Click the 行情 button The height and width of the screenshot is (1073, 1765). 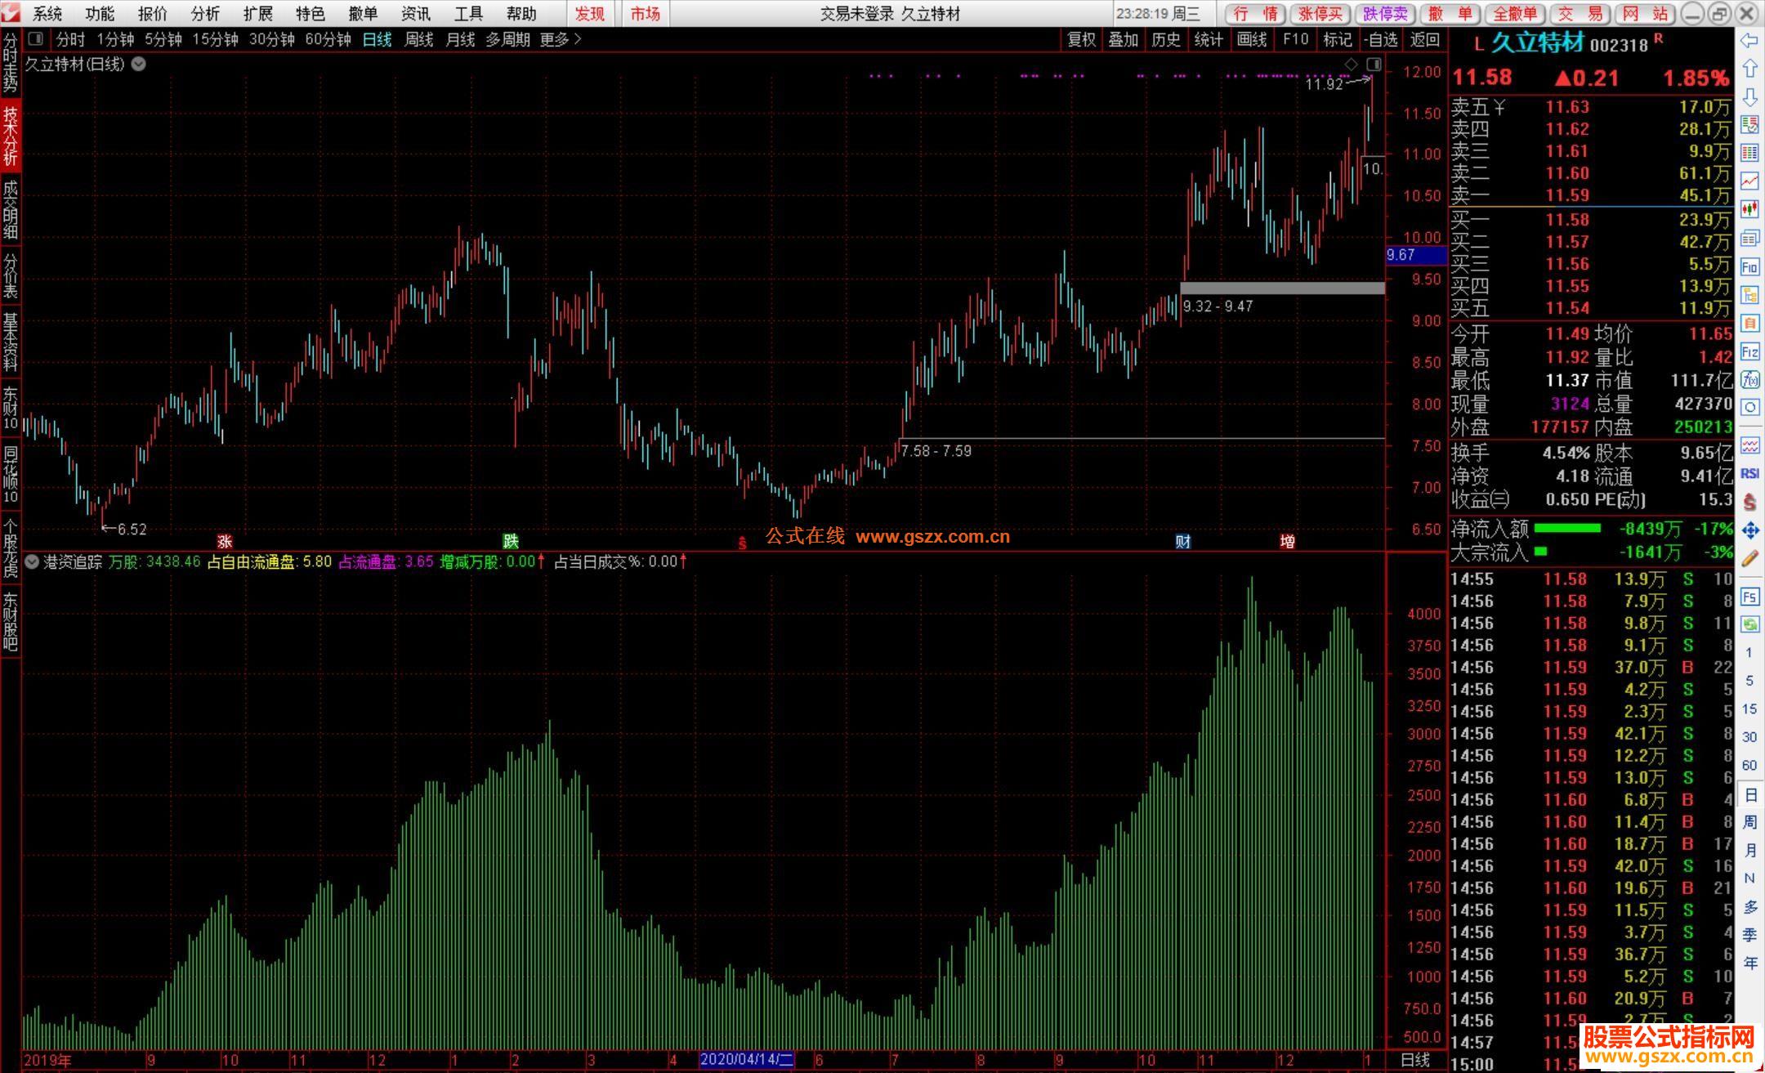1256,14
